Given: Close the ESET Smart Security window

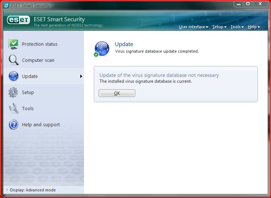Looking at the screenshot, I should coord(260,4).
